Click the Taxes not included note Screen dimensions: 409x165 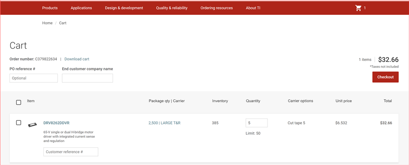(384, 67)
